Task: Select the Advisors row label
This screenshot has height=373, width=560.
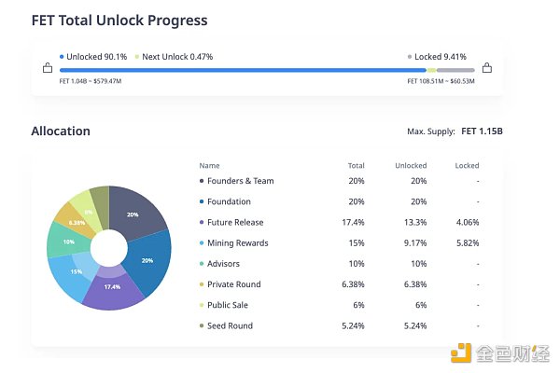Action: pos(224,264)
